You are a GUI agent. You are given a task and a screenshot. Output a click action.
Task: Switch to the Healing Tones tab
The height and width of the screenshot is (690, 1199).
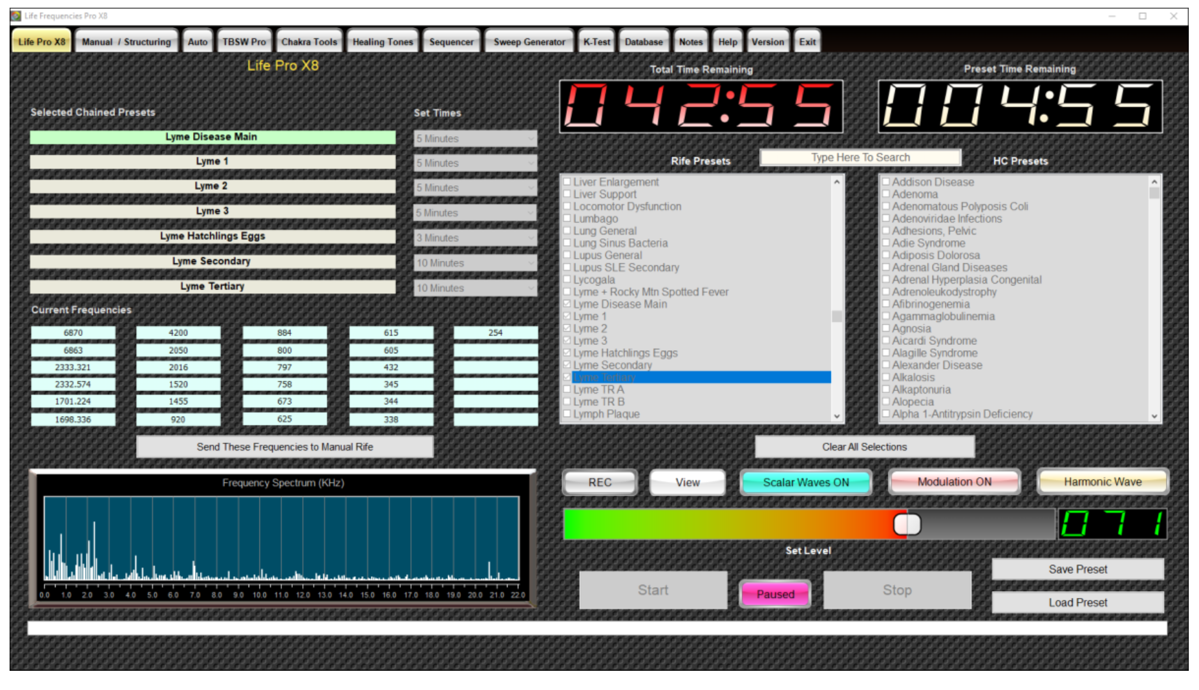(x=382, y=41)
